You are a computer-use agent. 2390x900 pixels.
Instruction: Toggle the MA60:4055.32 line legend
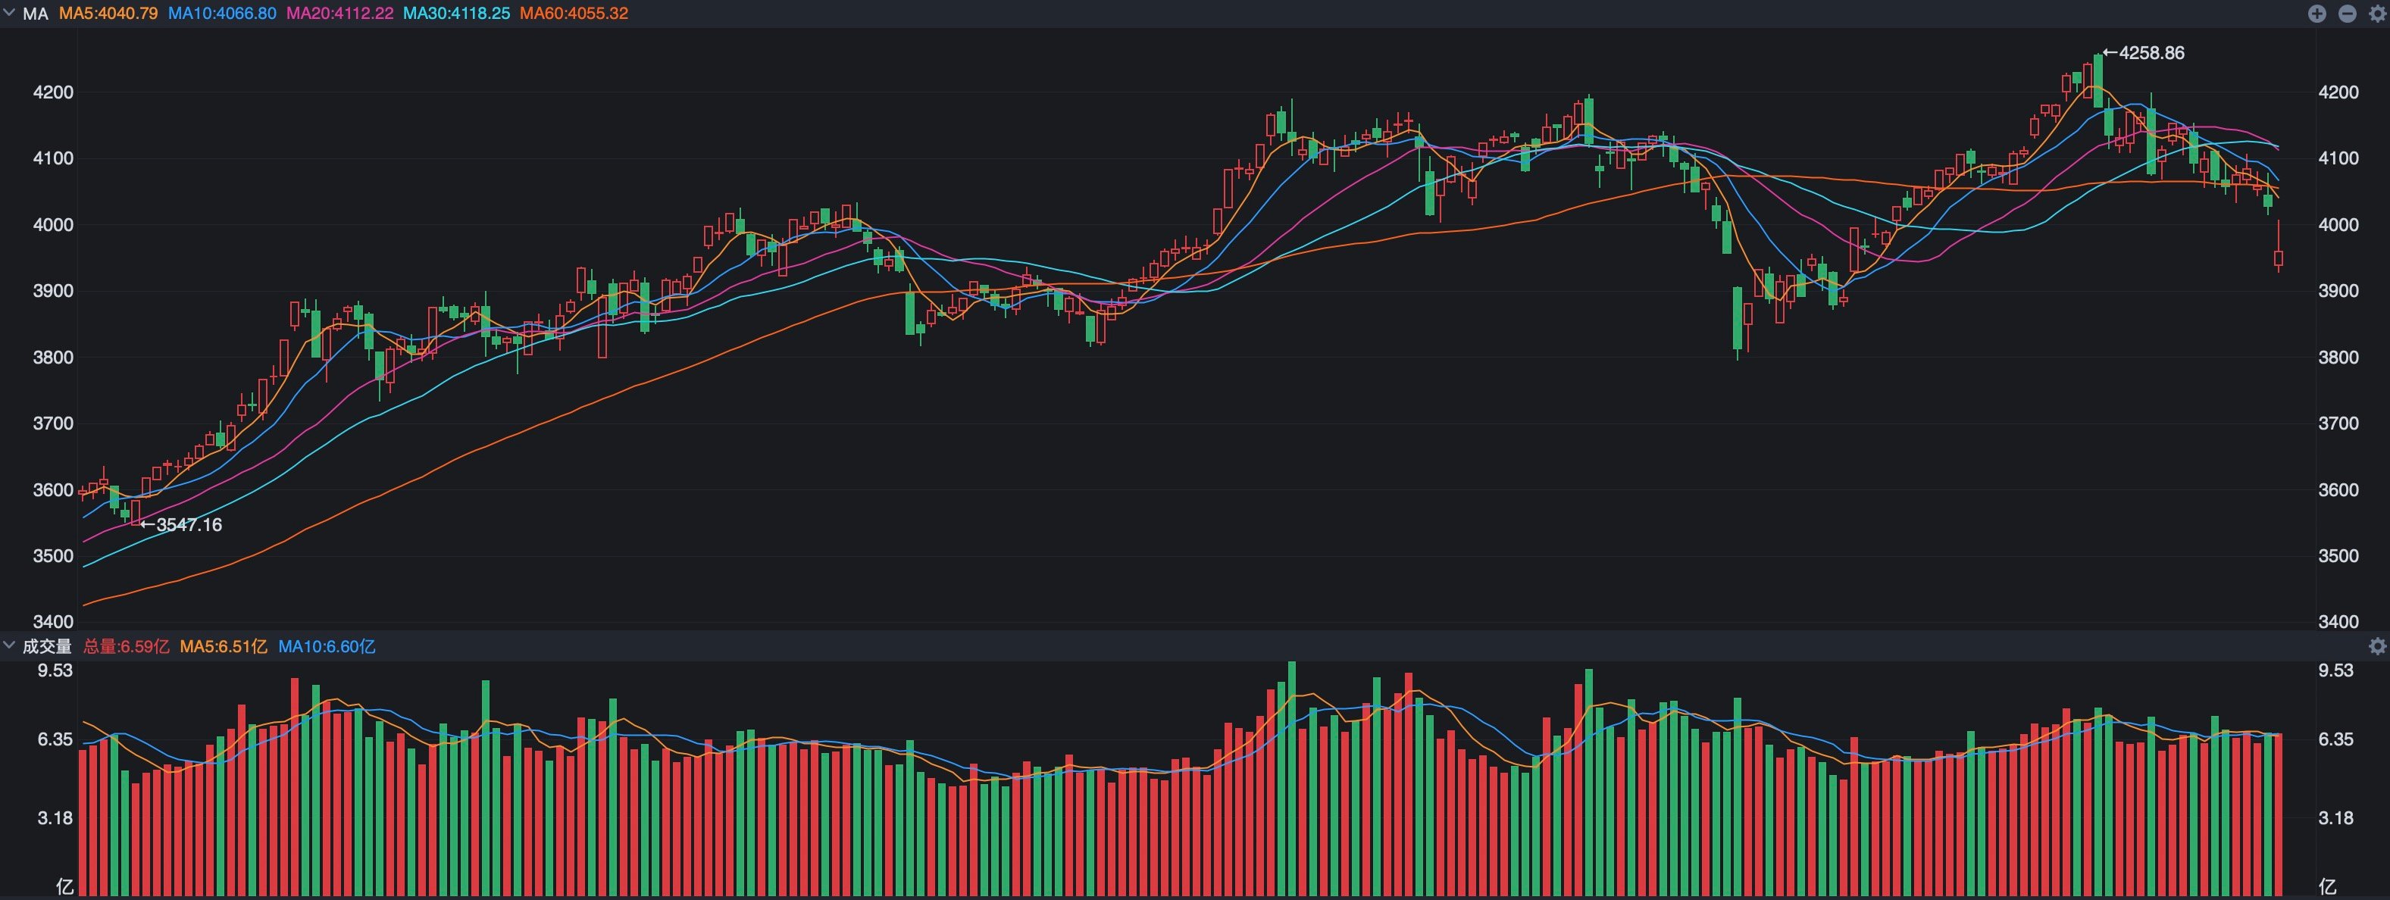574,14
